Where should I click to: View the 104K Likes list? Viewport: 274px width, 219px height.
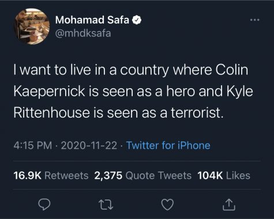pyautogui.click(x=224, y=176)
